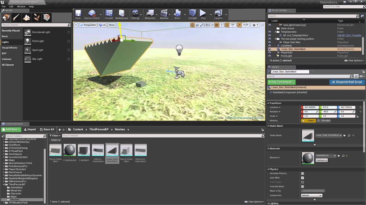Viewport: 366px width, 205px height.
Task: Select the Place mode icon
Action: 6,18
